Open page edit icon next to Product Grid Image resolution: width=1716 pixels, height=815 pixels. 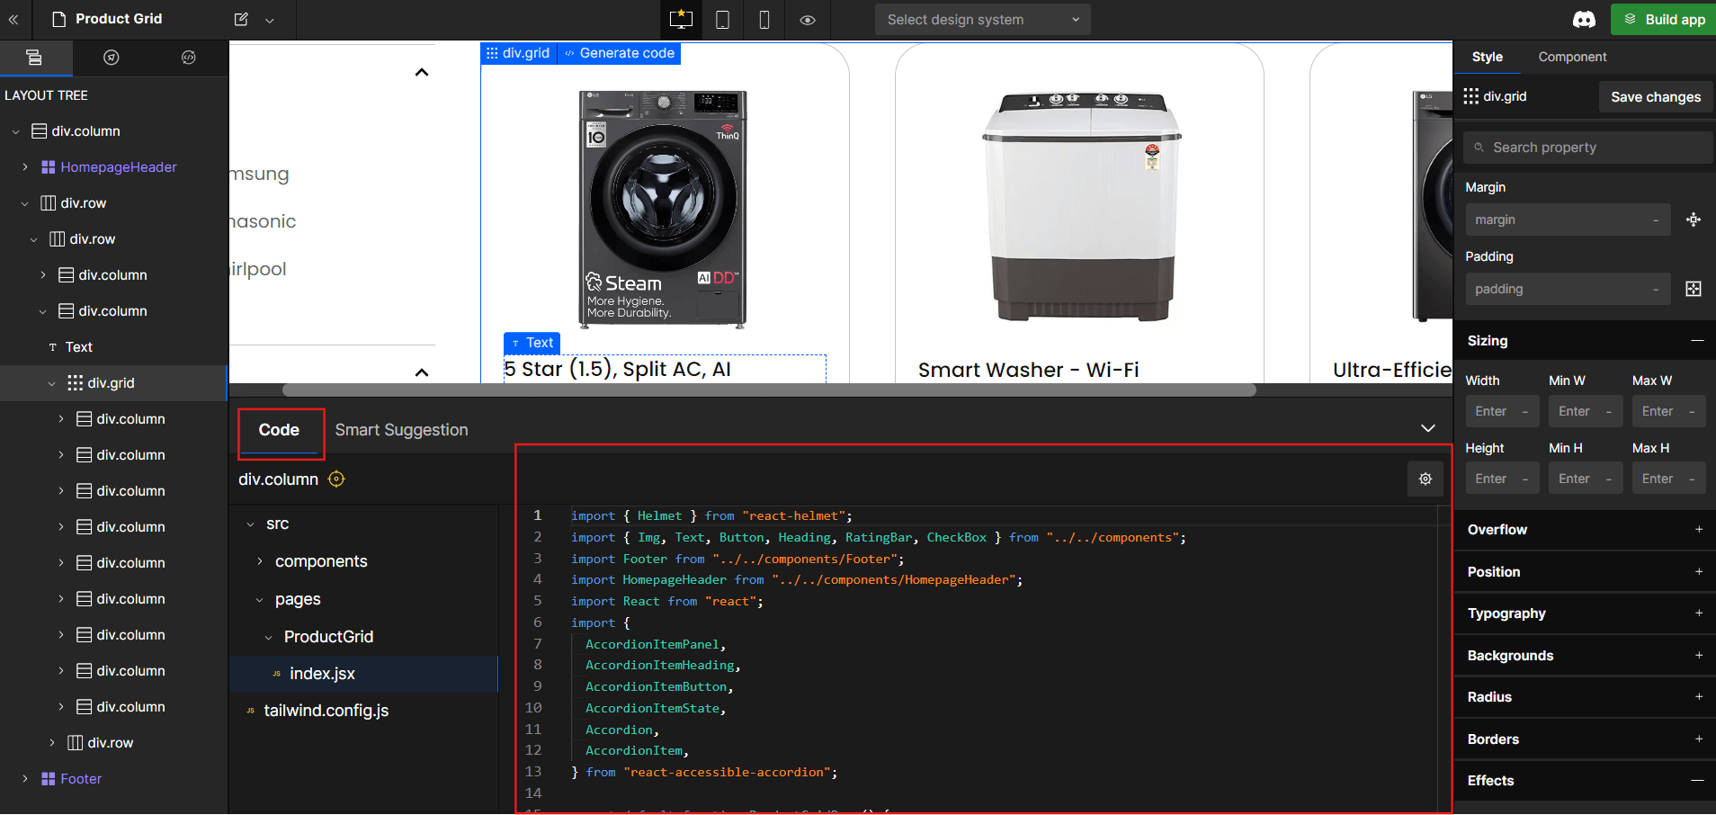point(241,19)
